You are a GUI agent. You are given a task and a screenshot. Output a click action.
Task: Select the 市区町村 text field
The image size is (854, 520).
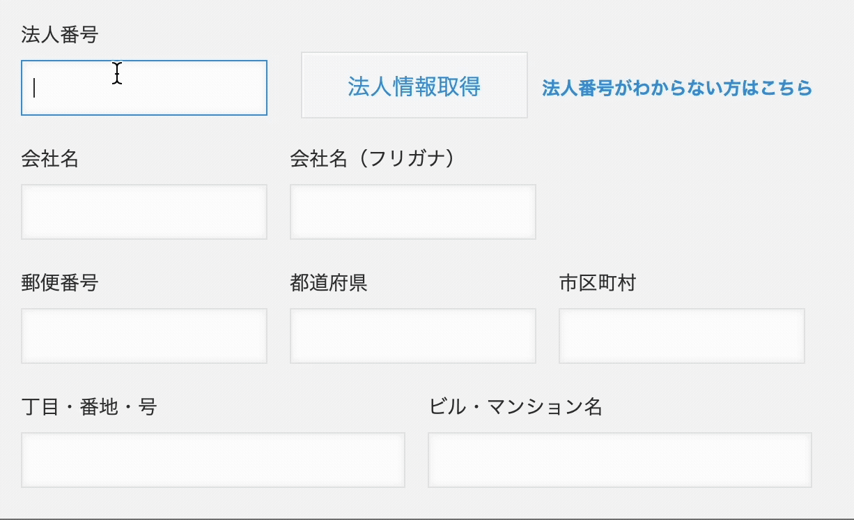(681, 336)
